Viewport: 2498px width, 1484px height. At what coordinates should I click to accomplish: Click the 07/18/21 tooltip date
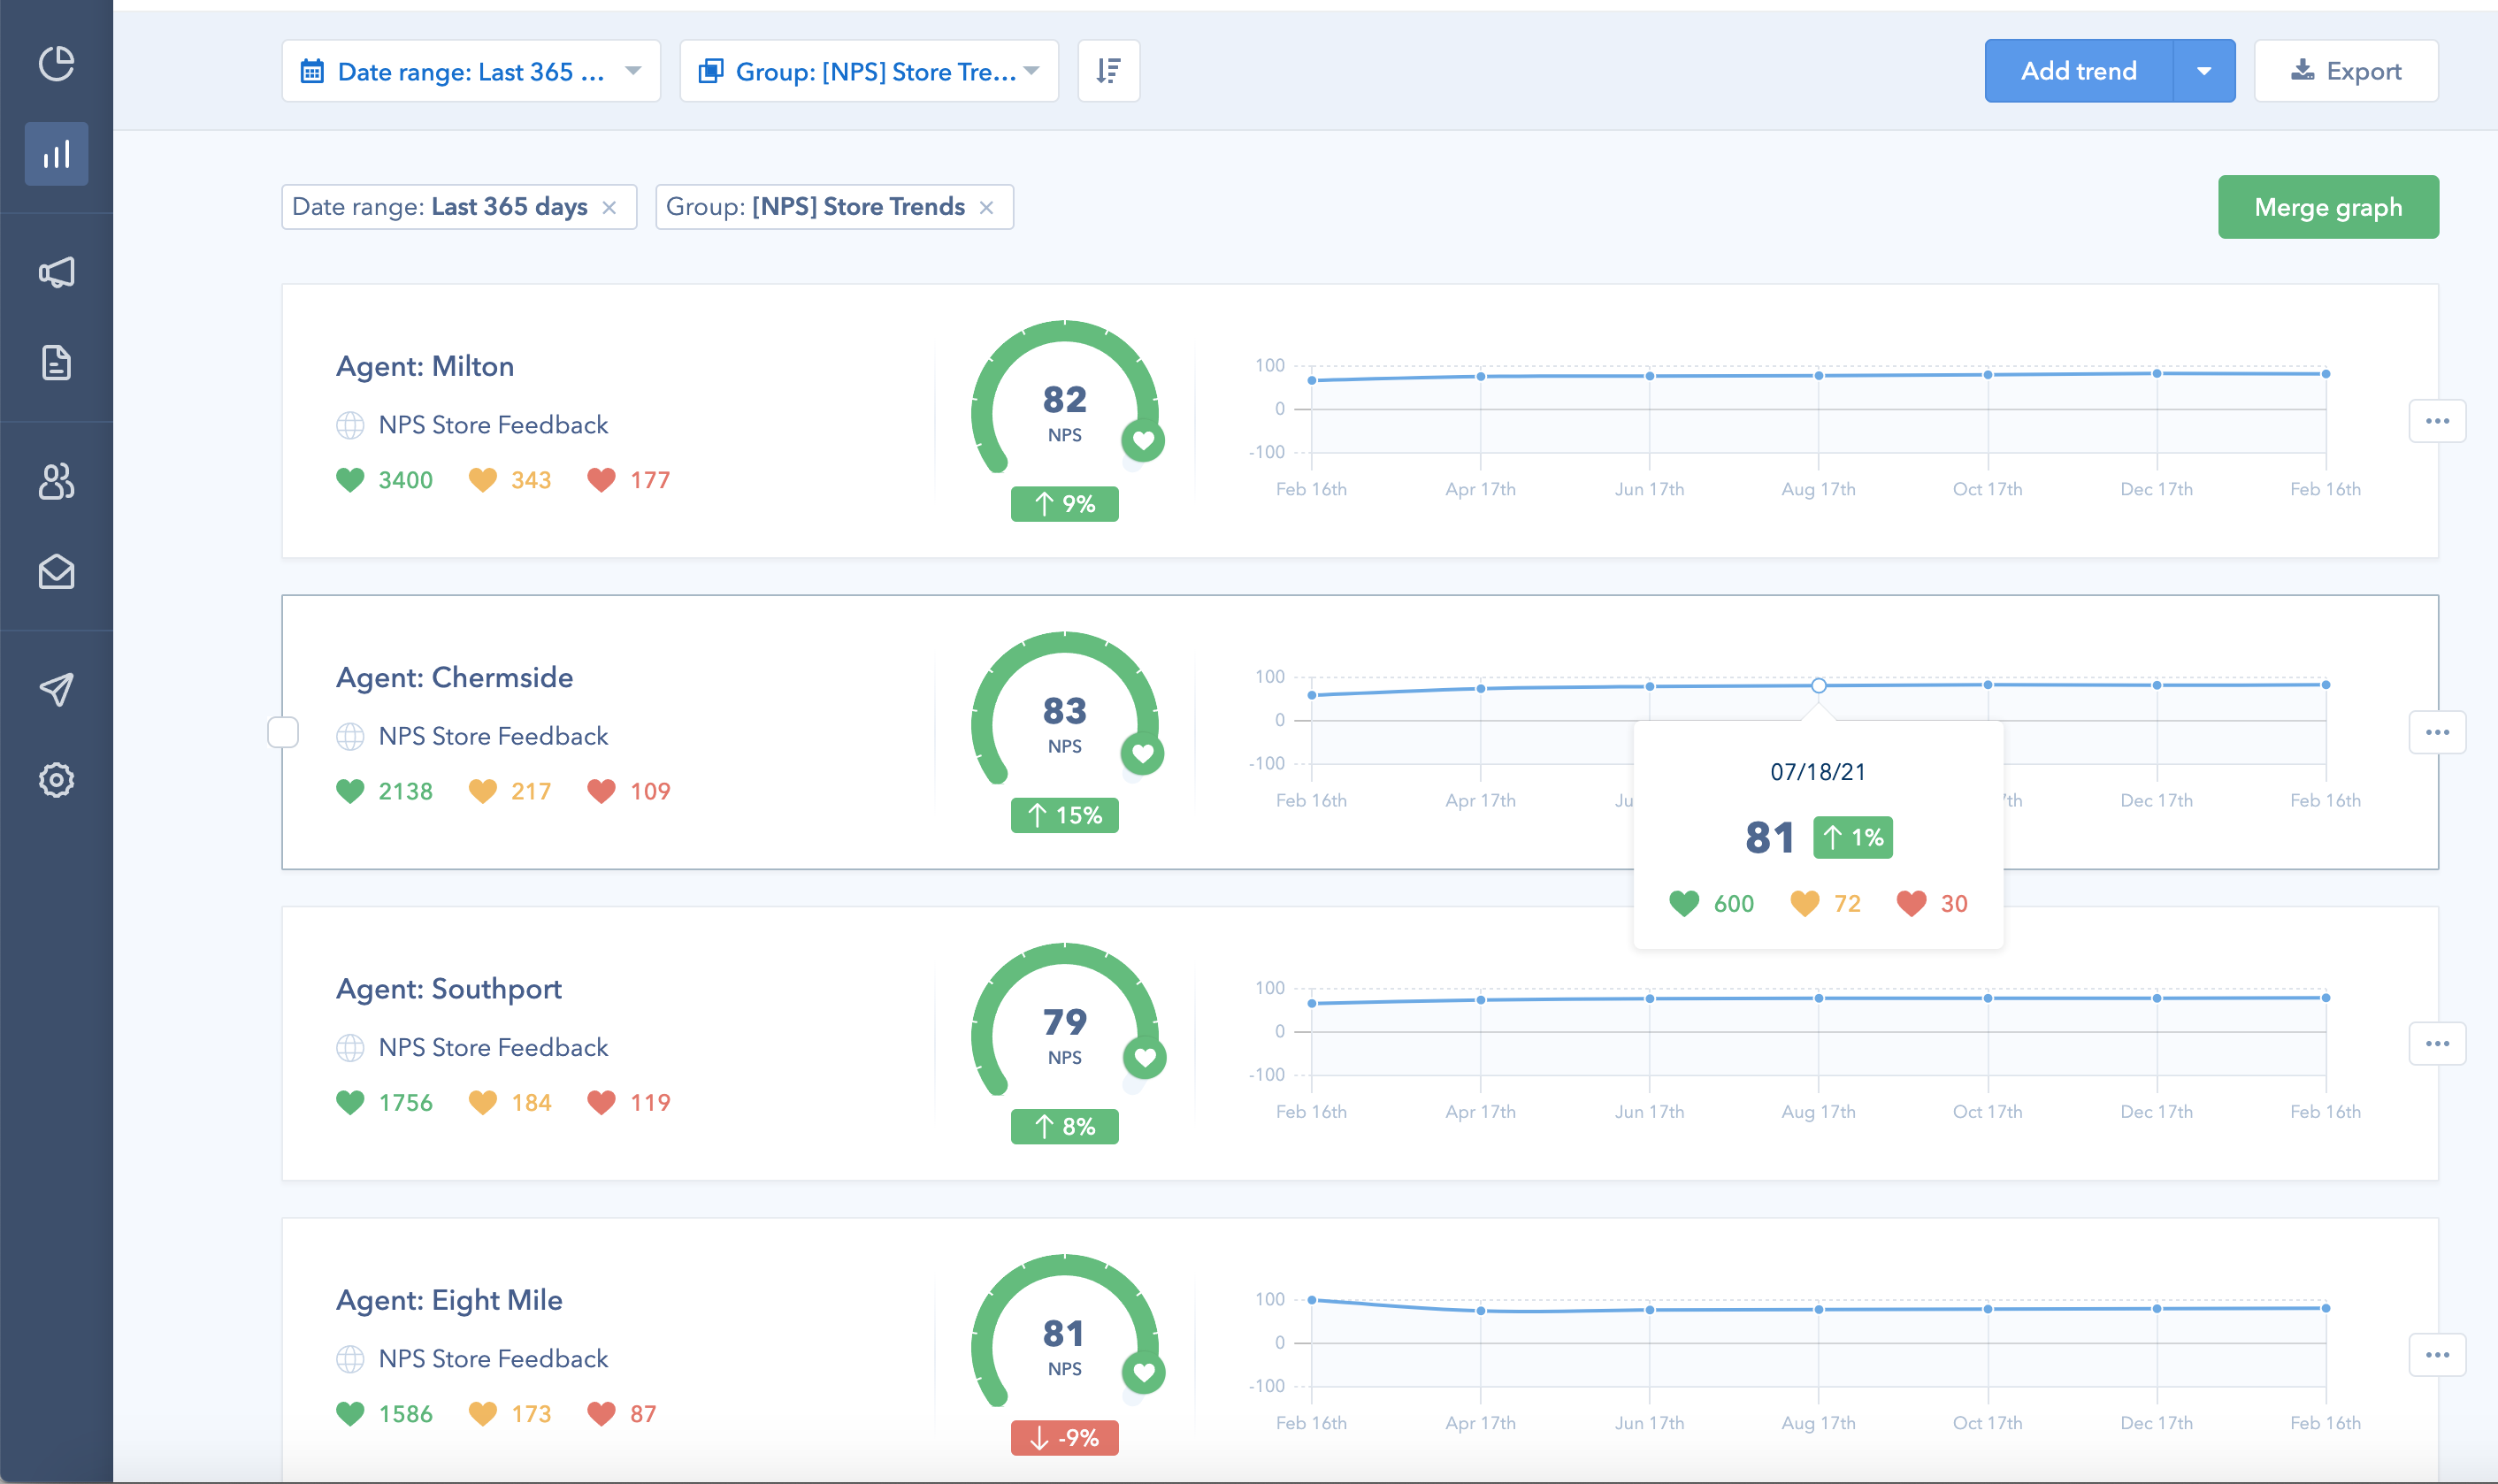point(1818,772)
